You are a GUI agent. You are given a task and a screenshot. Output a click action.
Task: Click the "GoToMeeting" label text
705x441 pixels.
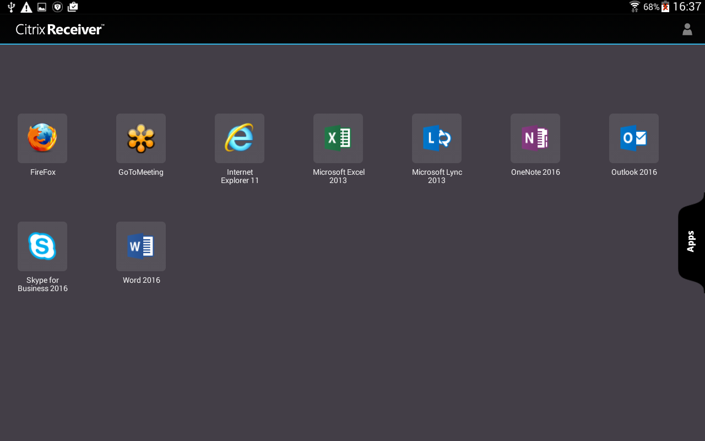click(141, 172)
